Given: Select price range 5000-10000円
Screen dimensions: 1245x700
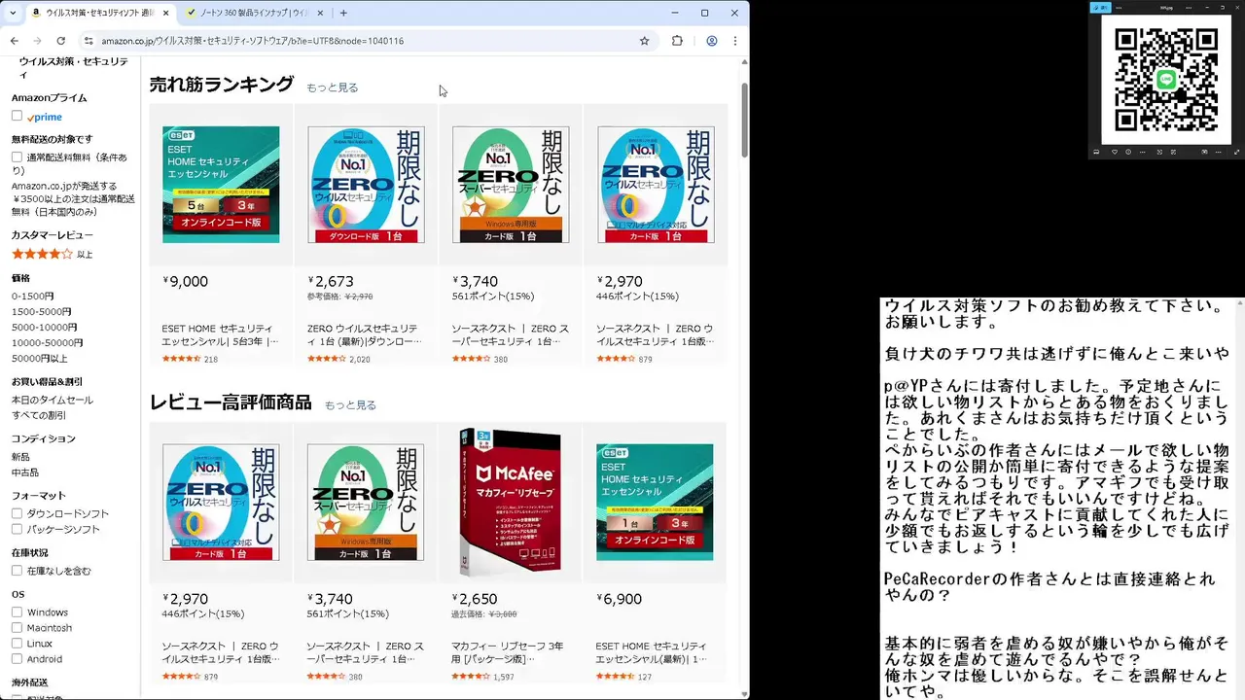Looking at the screenshot, I should click(44, 327).
